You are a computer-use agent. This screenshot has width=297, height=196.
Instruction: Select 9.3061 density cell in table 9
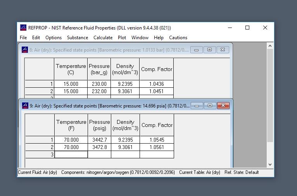point(125,147)
